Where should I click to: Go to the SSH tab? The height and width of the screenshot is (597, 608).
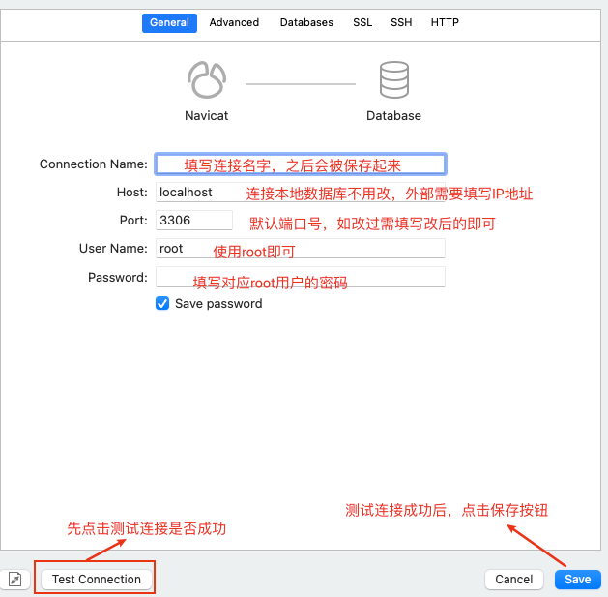[401, 22]
